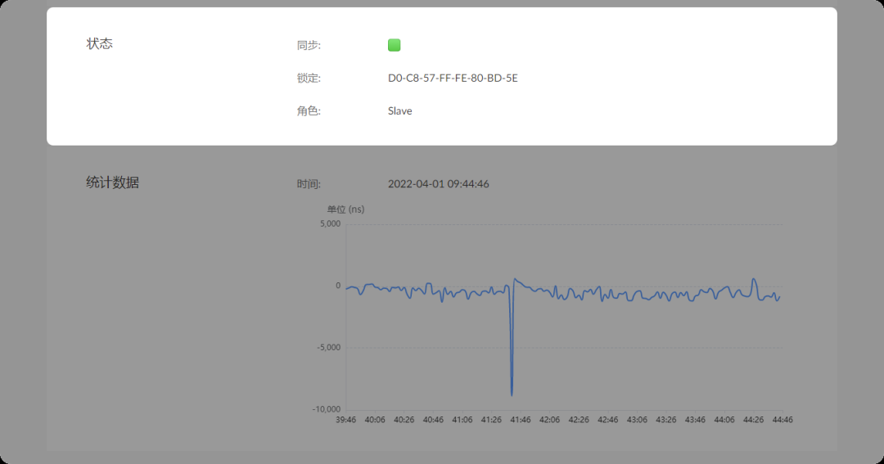
Task: Click the bottom of the chart's negative spike
Action: coord(512,394)
